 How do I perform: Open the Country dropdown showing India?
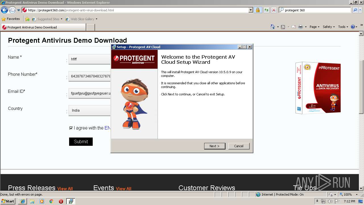click(90, 110)
